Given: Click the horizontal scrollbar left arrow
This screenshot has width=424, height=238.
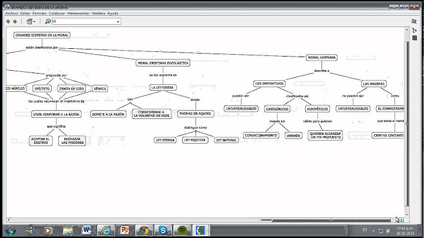Looking at the screenshot, I should click(x=9, y=220).
